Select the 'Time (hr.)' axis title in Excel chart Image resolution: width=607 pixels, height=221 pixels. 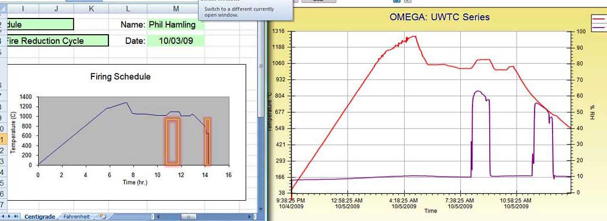pos(135,182)
